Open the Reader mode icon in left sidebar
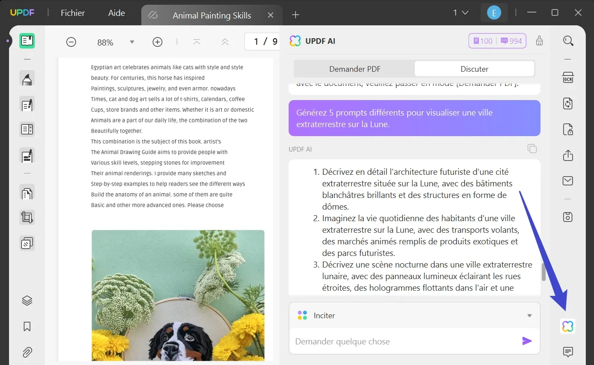 27,41
